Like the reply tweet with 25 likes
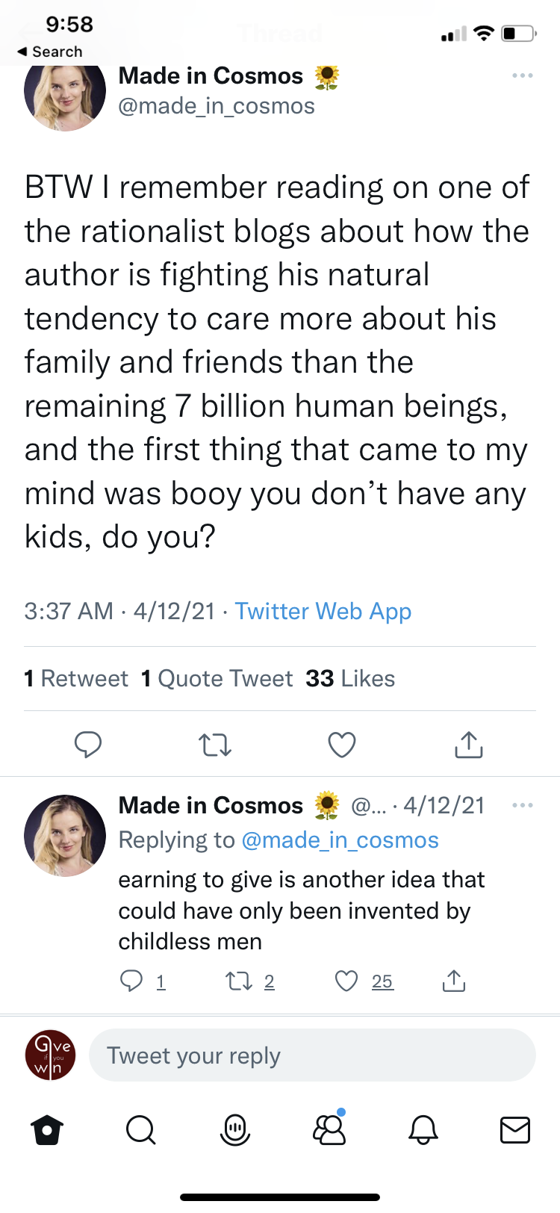This screenshot has width=560, height=1213. click(346, 981)
